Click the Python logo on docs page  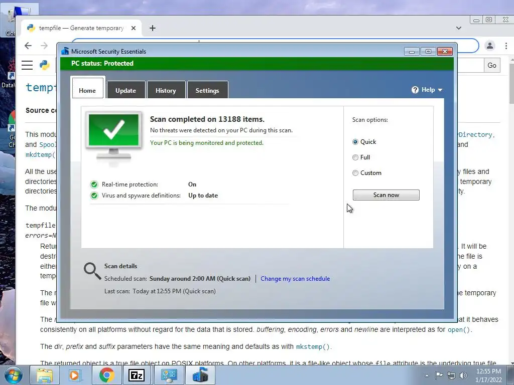pos(45,65)
